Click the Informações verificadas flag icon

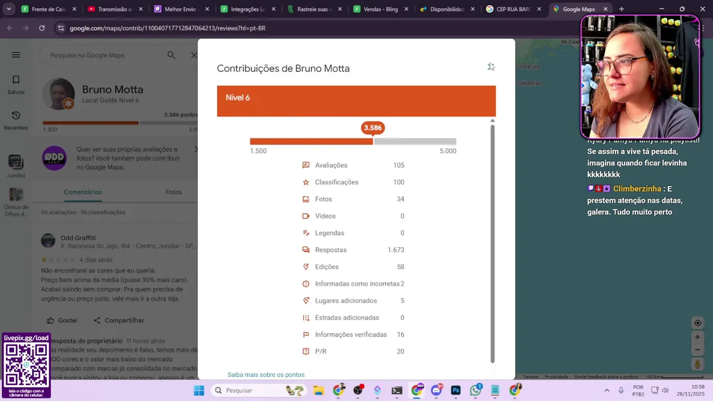[x=306, y=335]
